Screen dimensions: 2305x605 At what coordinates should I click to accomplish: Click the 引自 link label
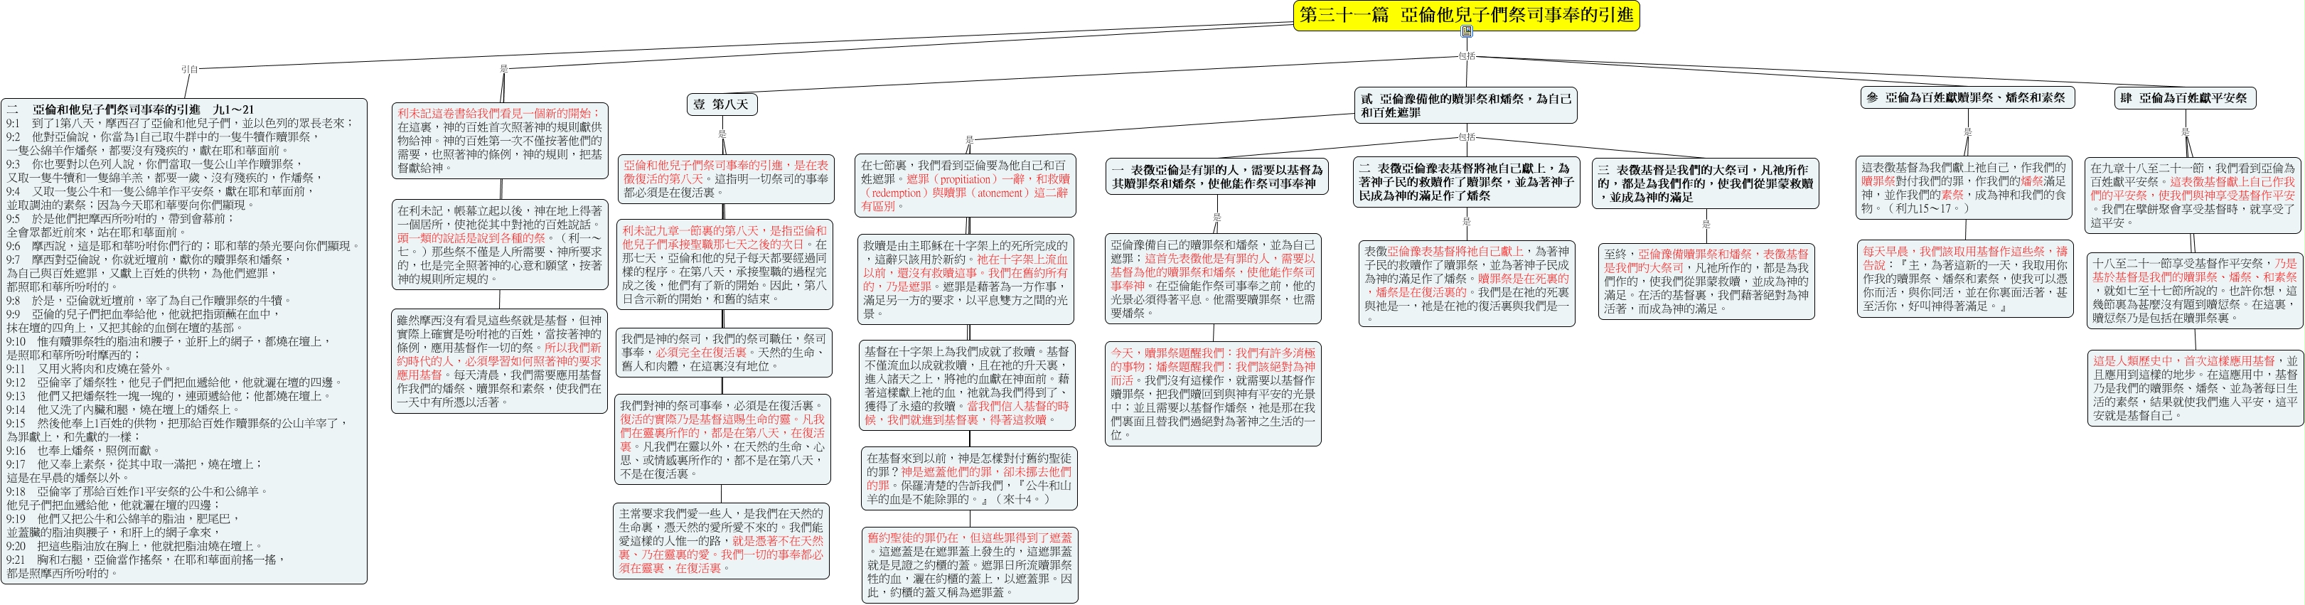[190, 68]
